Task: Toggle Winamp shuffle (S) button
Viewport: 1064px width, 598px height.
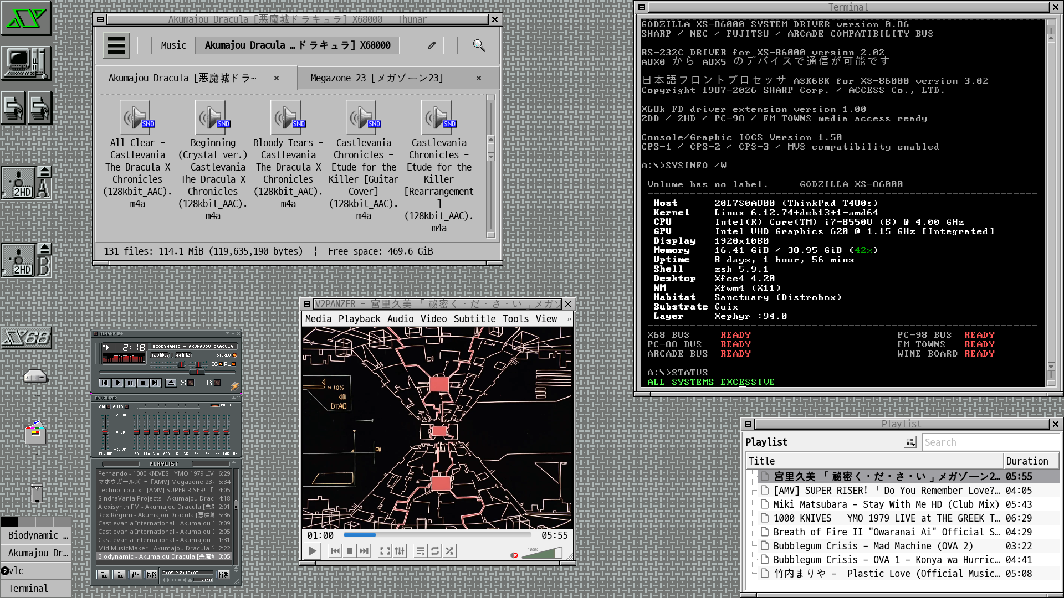Action: [187, 383]
